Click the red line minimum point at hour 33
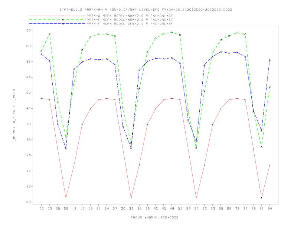The image size is (294, 227). 131,198
